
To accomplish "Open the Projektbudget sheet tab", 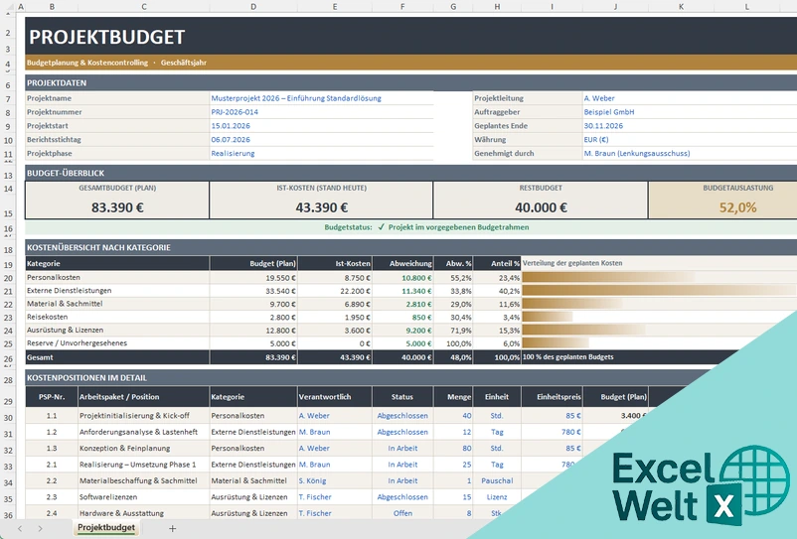I will 106,528.
